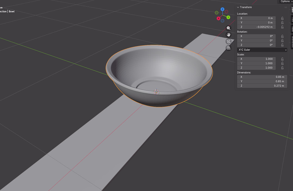Click the hand pan view icon
Viewport: 293px width, 191px height.
tap(228, 35)
